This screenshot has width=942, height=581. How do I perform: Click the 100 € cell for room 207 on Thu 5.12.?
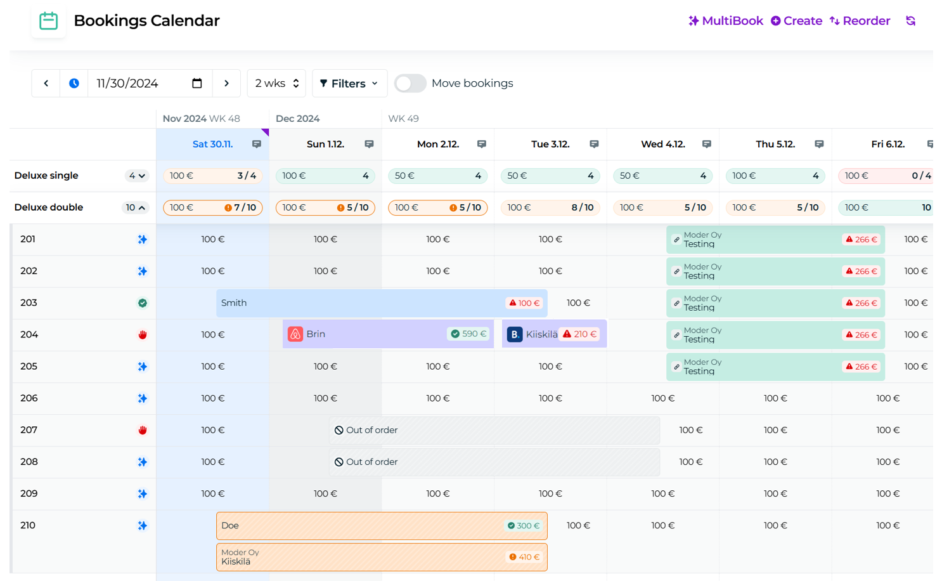coord(775,430)
